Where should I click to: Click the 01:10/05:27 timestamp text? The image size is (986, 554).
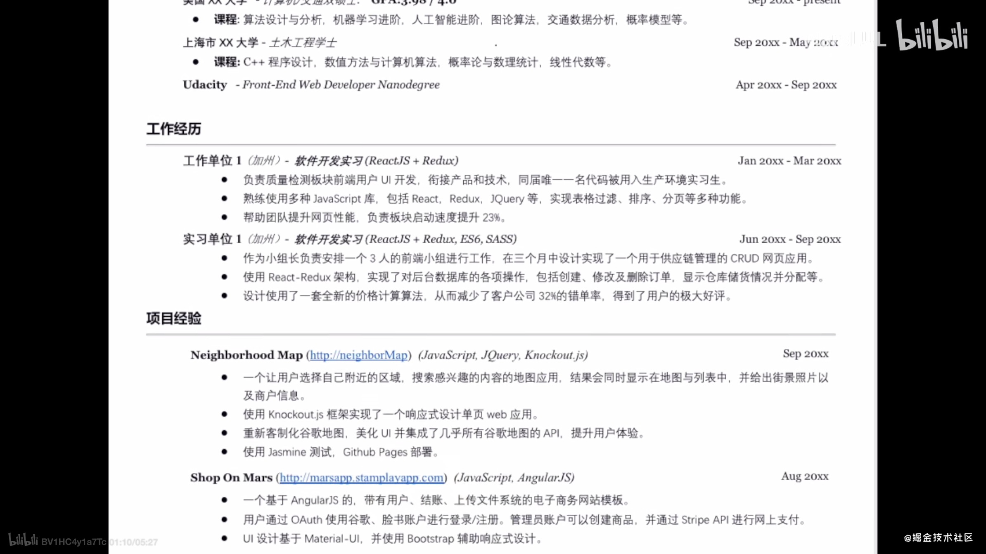(133, 542)
